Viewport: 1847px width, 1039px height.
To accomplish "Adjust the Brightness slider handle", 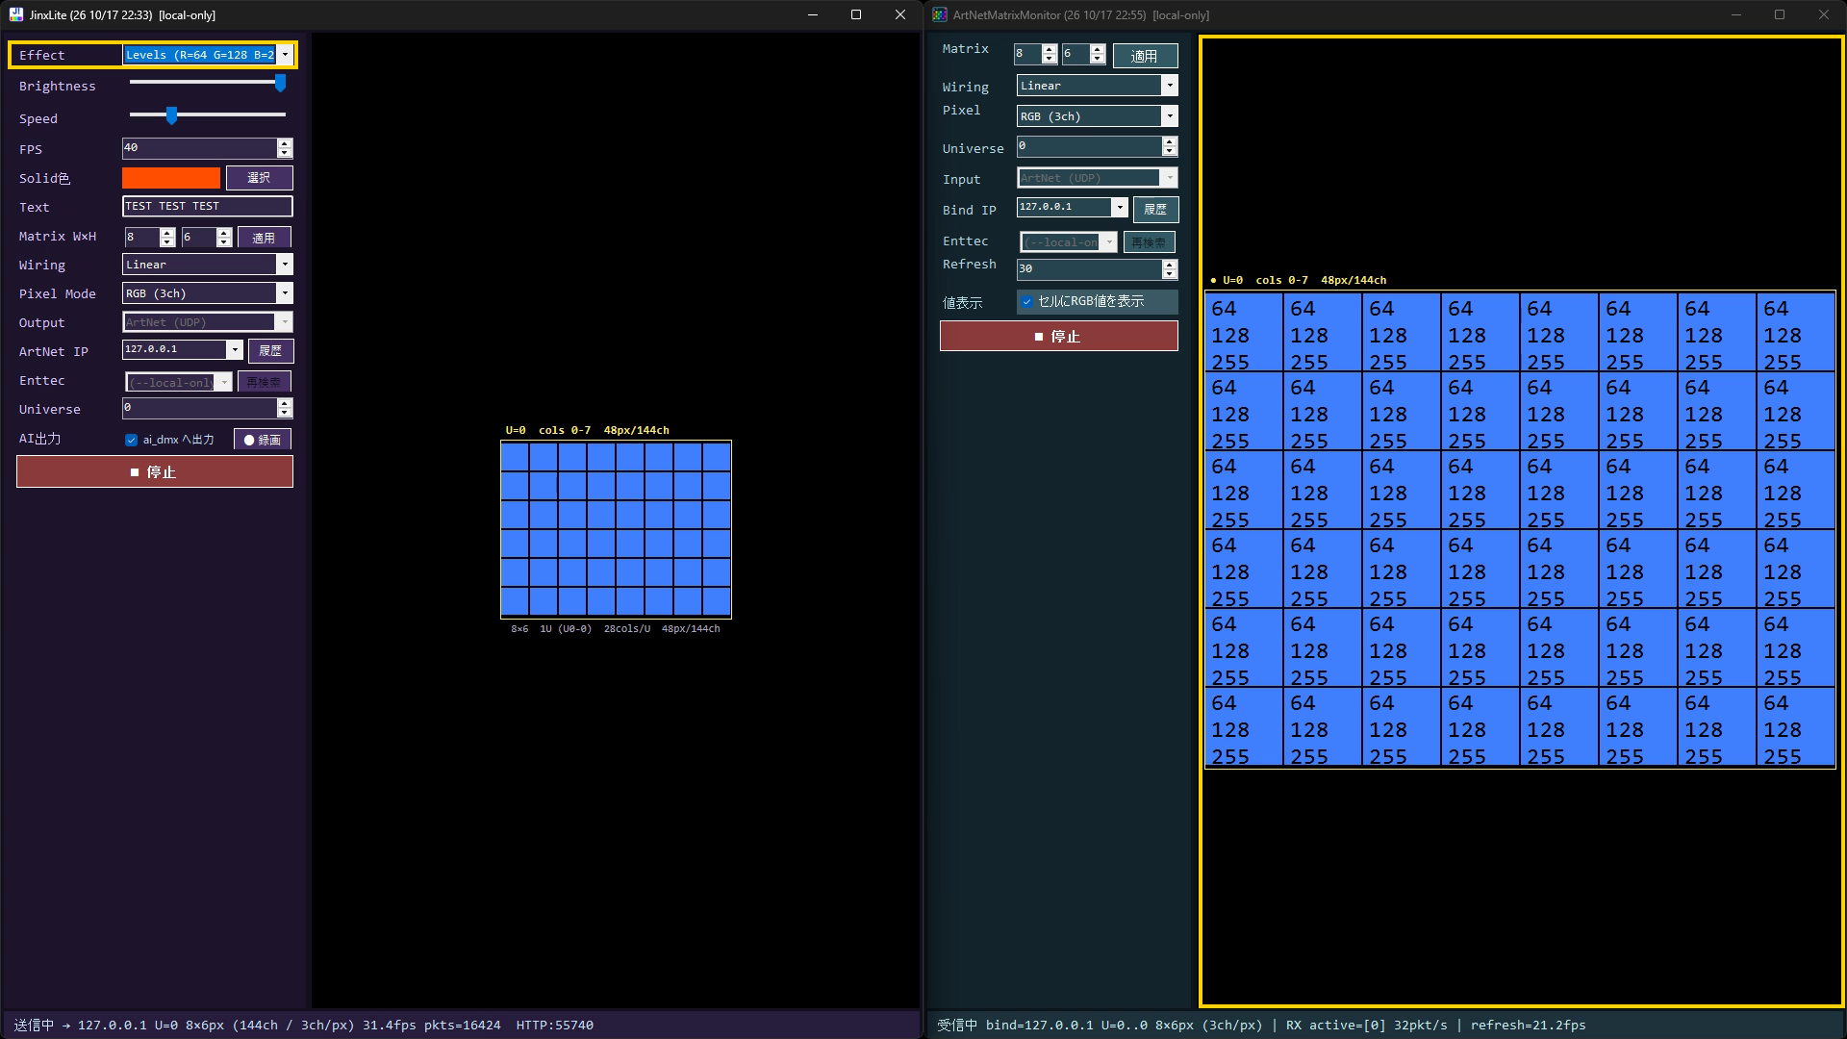I will (280, 84).
